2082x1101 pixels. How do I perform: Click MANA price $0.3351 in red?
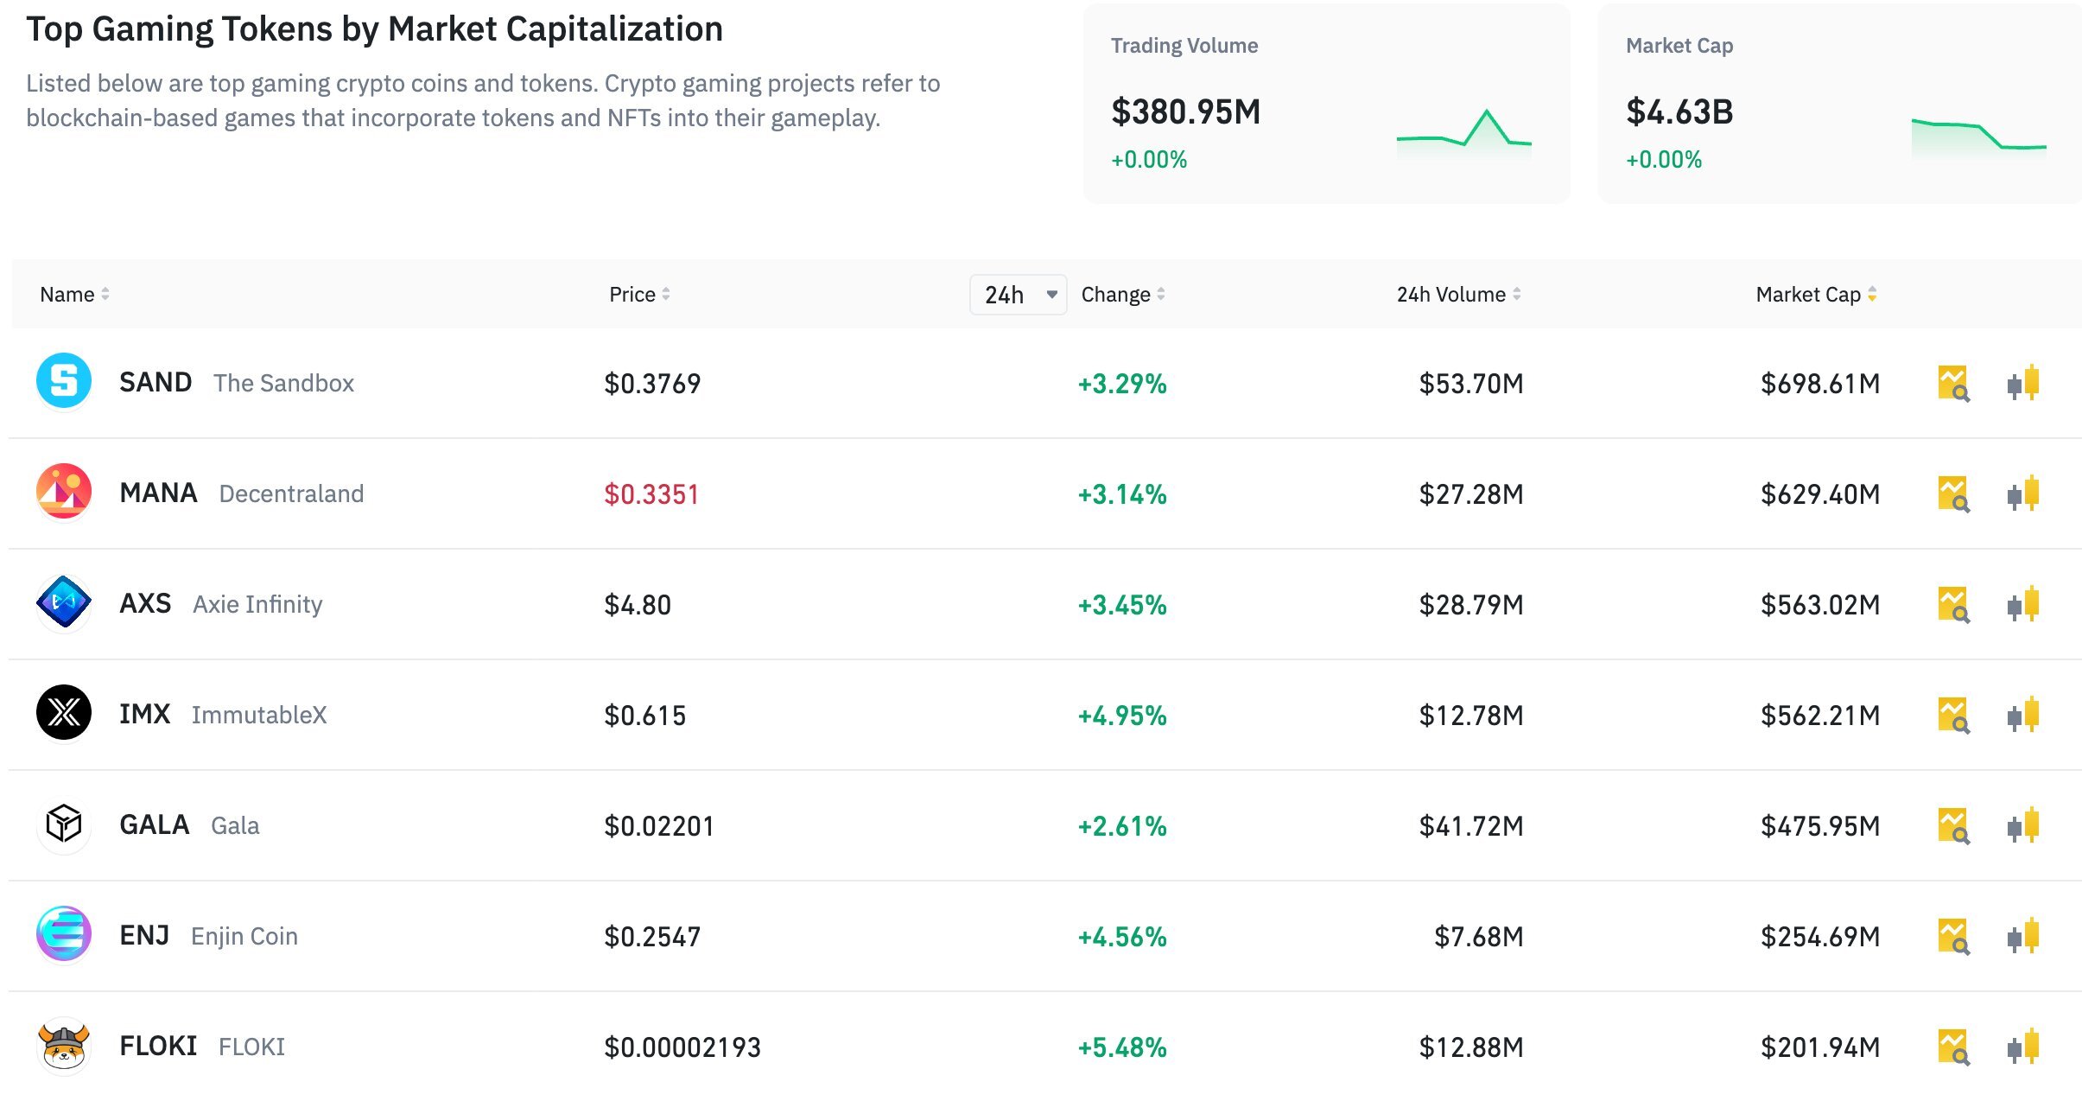click(651, 493)
